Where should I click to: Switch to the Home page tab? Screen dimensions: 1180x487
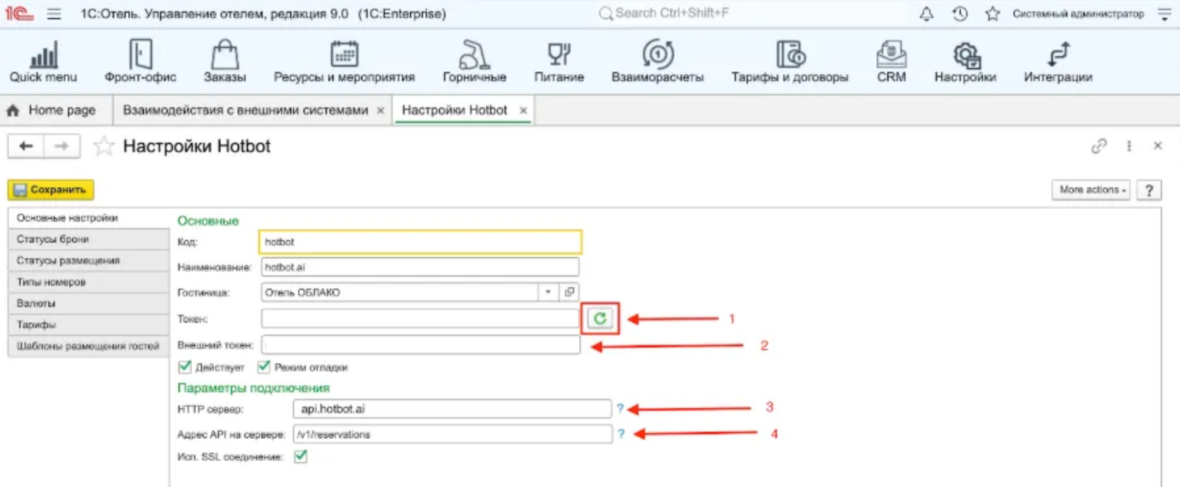[x=51, y=110]
